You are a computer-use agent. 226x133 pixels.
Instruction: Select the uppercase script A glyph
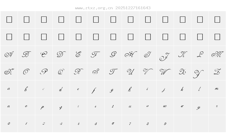[9, 54]
